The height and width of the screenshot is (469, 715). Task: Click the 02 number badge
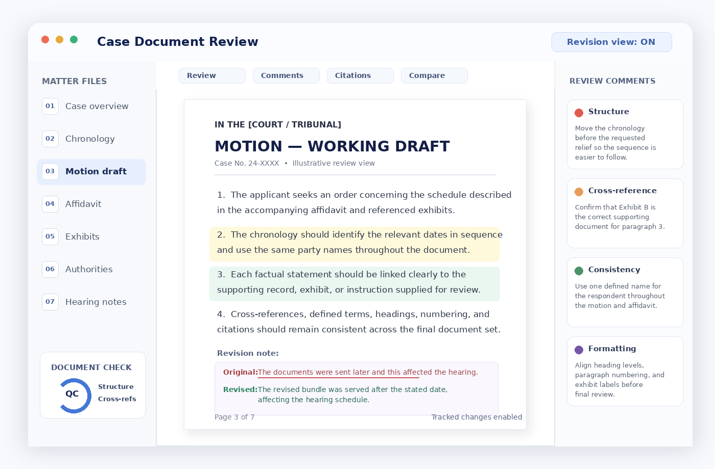click(x=50, y=139)
